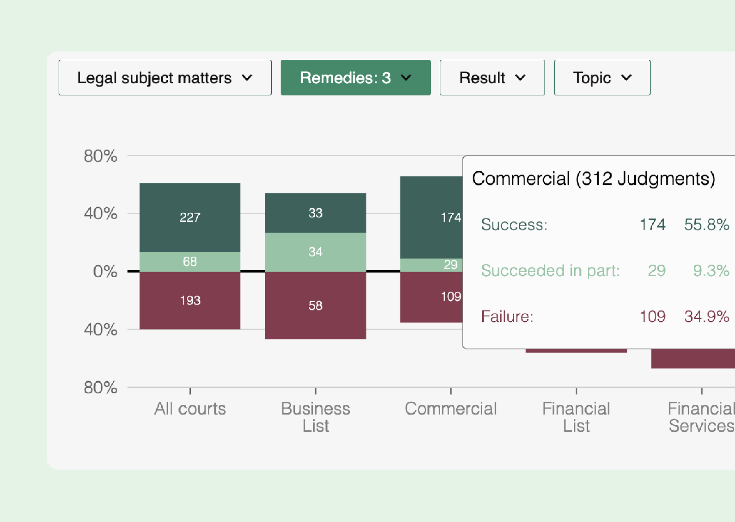Viewport: 735px width, 522px height.
Task: Select Business List partial segment 34
Action: point(315,252)
